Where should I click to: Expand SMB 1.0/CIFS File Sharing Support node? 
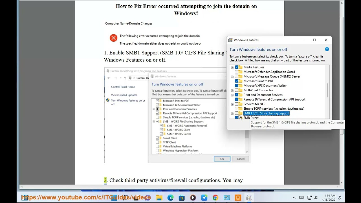[x=232, y=114]
